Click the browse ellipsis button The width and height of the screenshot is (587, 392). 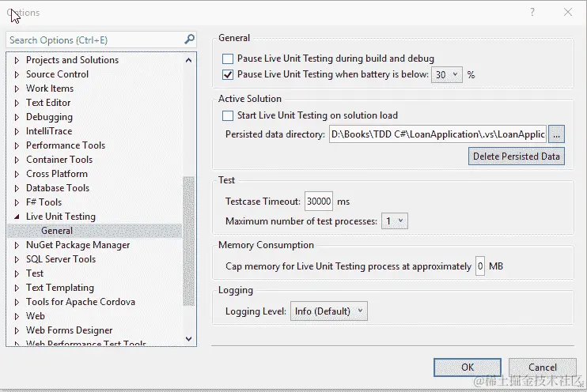coord(556,134)
